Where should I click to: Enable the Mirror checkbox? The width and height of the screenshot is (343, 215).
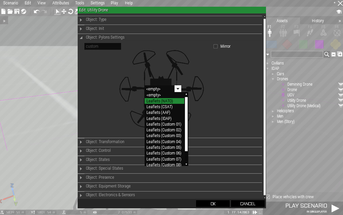coord(216,46)
